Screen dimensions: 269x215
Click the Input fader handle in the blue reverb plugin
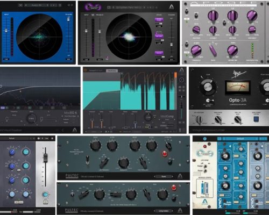(x=6, y=31)
